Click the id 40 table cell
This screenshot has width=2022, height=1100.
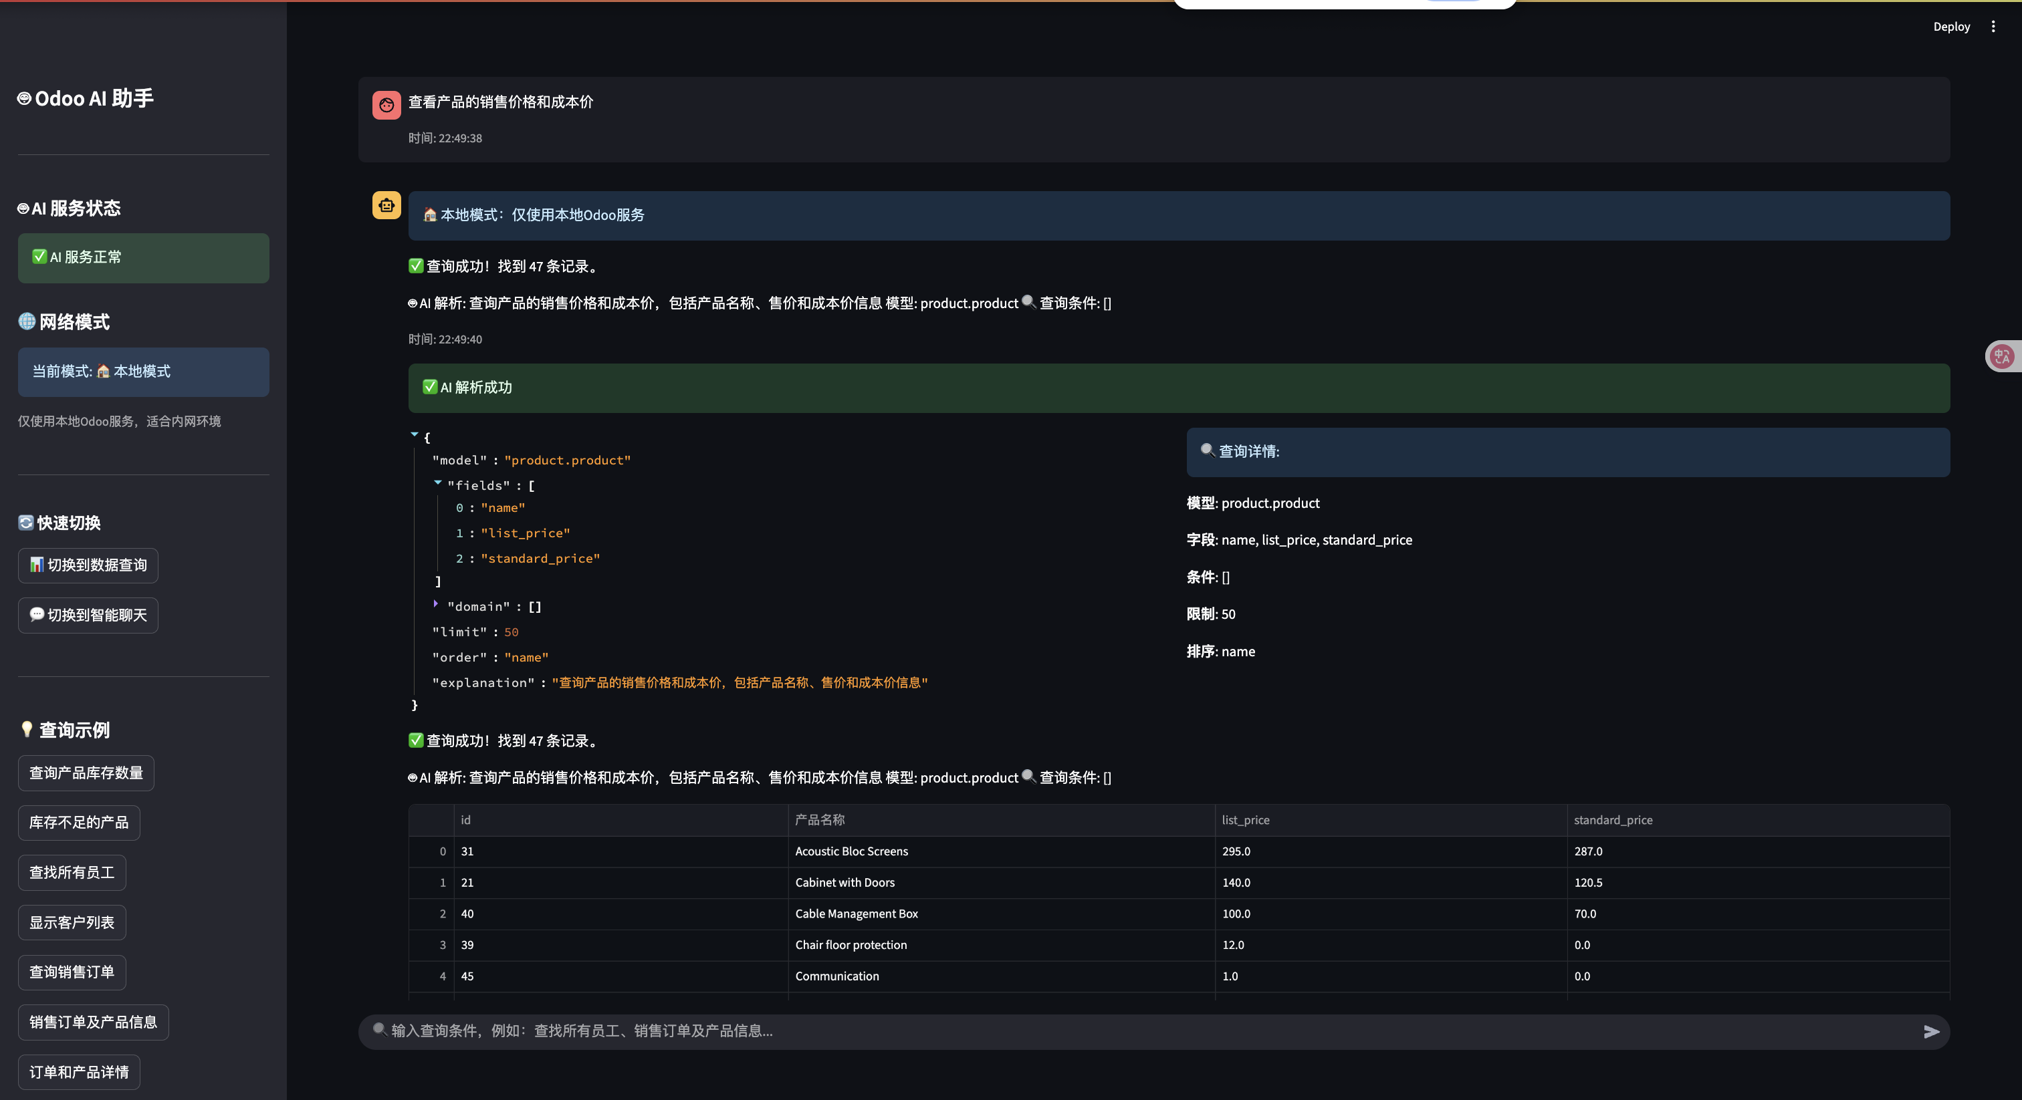point(621,914)
